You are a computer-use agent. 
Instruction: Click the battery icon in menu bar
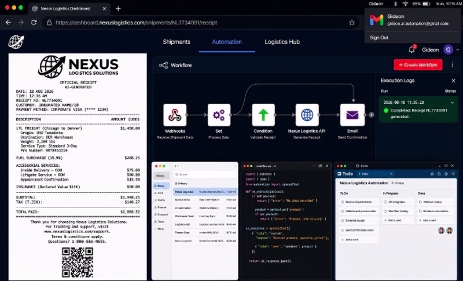tap(426, 4)
